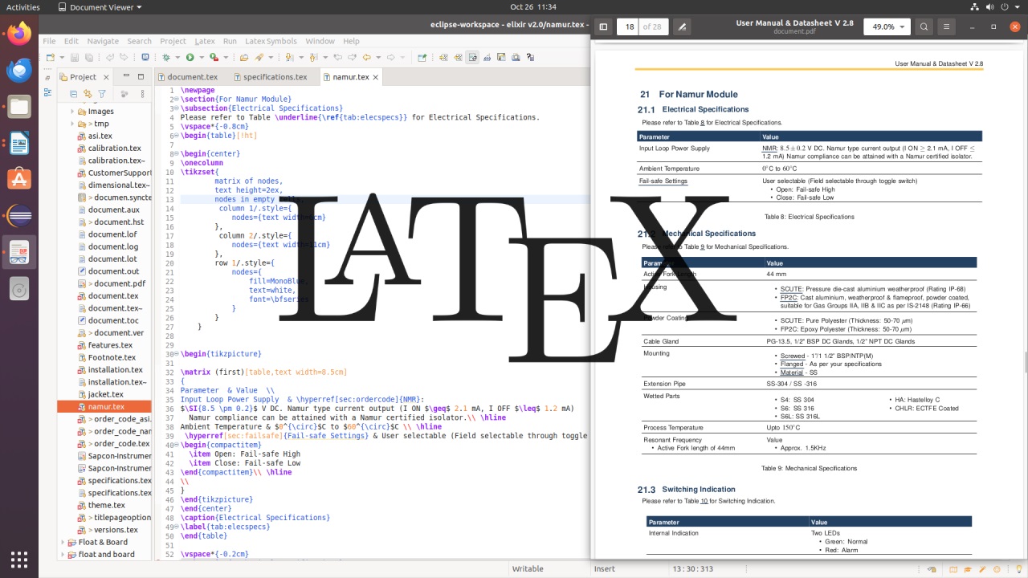Follow the Table 10 link in PDF
Screen dimensions: 1028x578
click(703, 501)
